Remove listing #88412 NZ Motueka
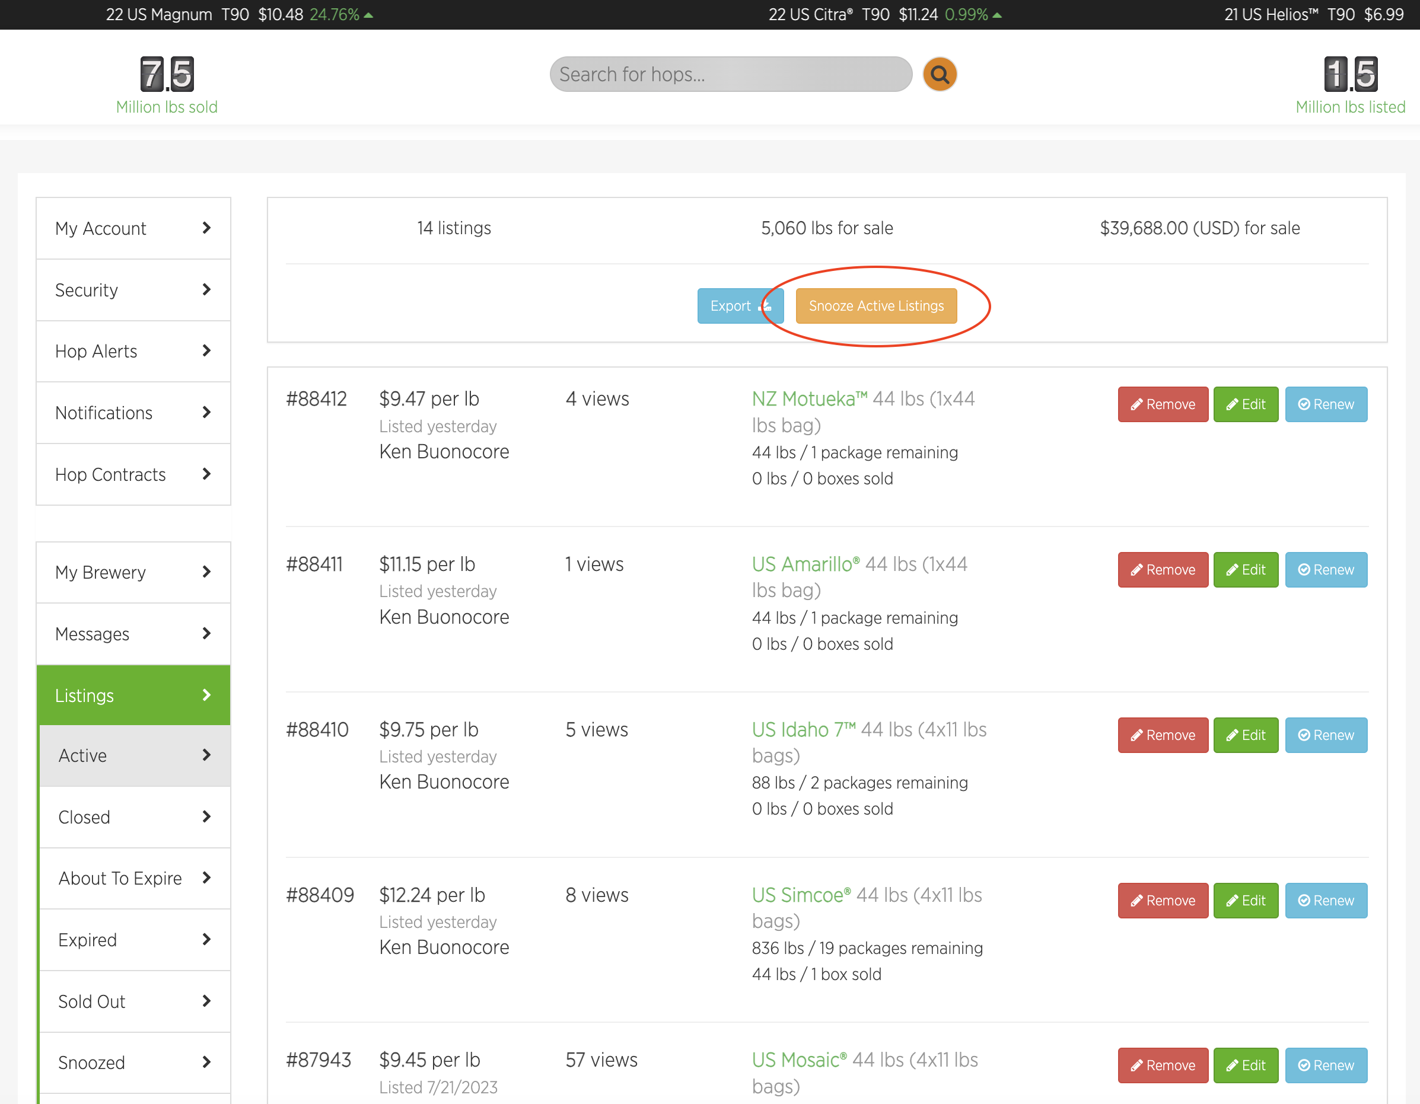This screenshot has height=1104, width=1420. point(1163,404)
